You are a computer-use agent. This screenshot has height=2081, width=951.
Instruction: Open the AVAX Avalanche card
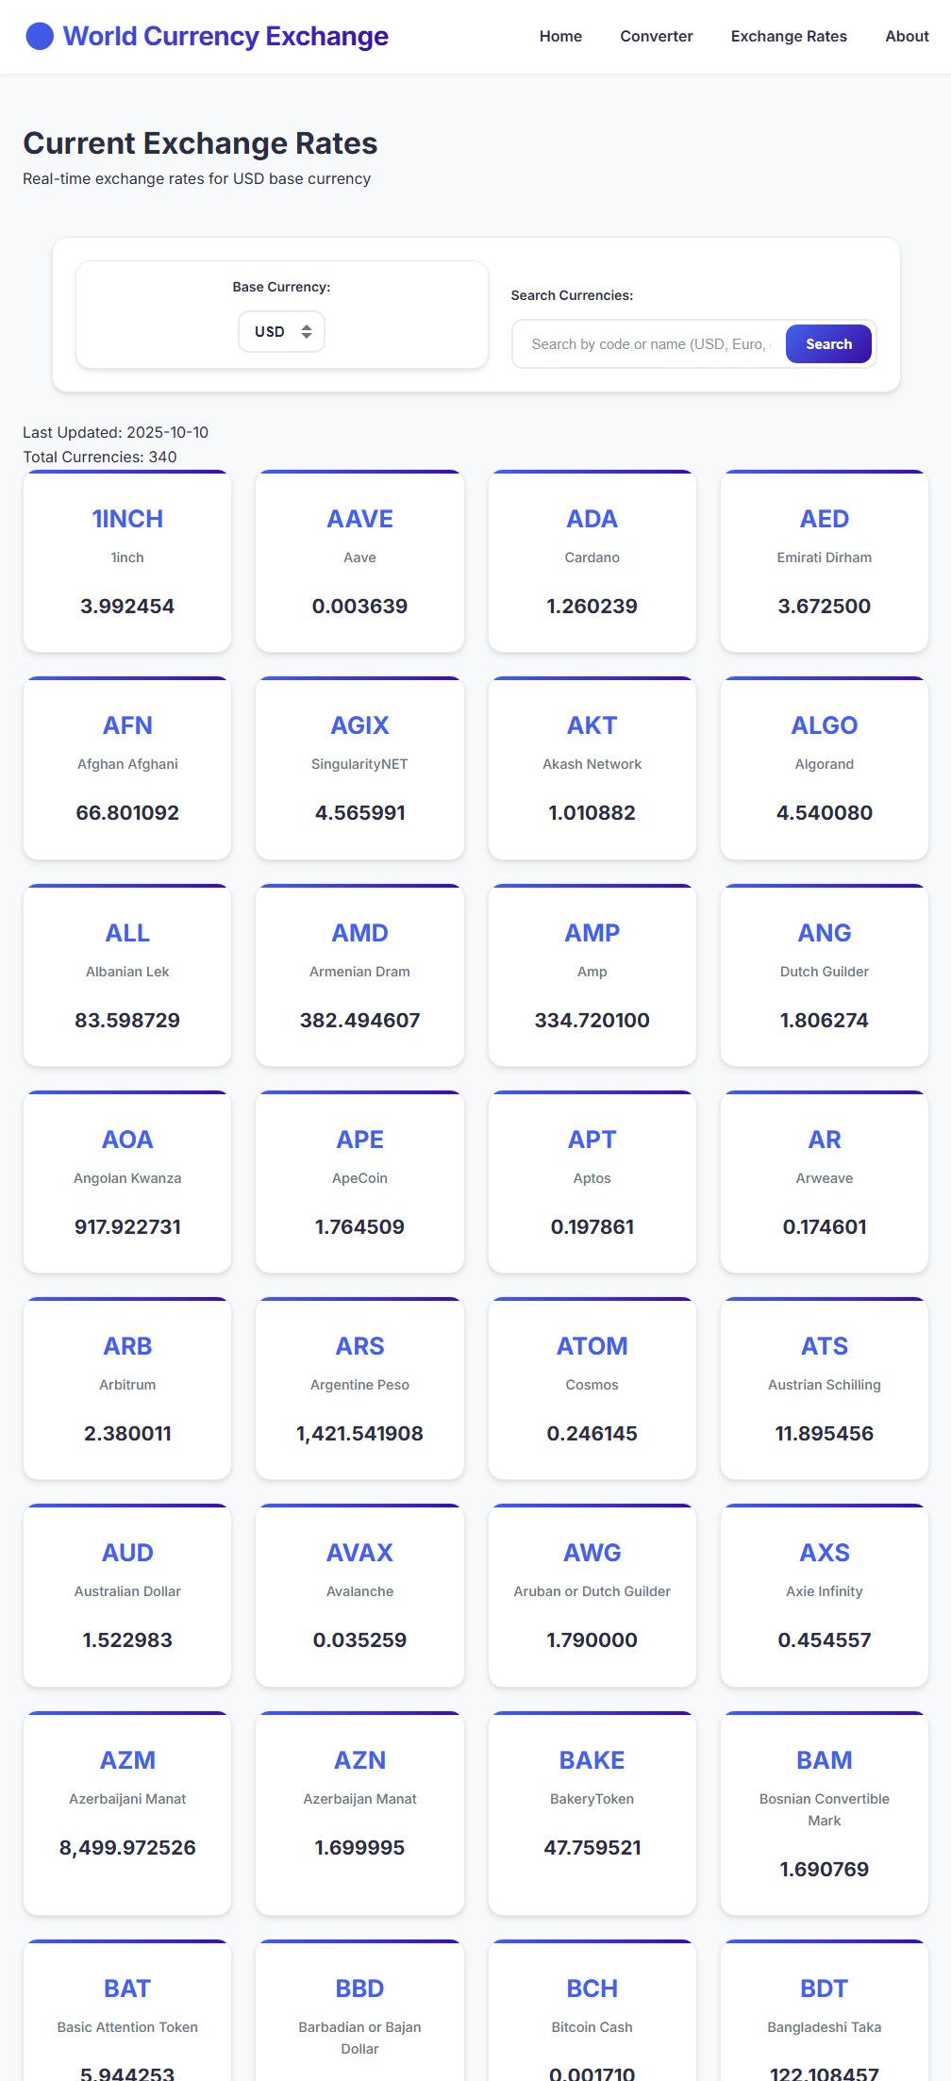coord(359,1595)
